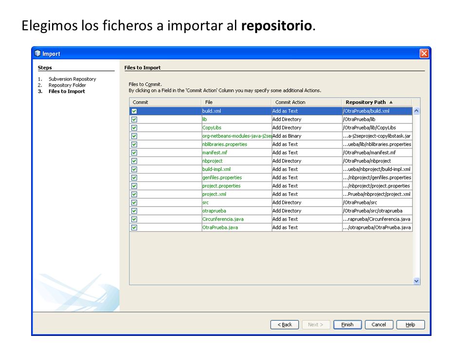Sort by the Commit column header
The width and height of the screenshot is (467, 350).
point(165,103)
